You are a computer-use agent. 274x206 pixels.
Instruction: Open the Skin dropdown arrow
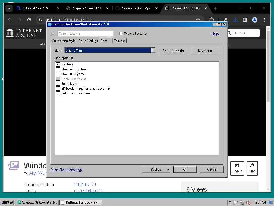coord(153,50)
